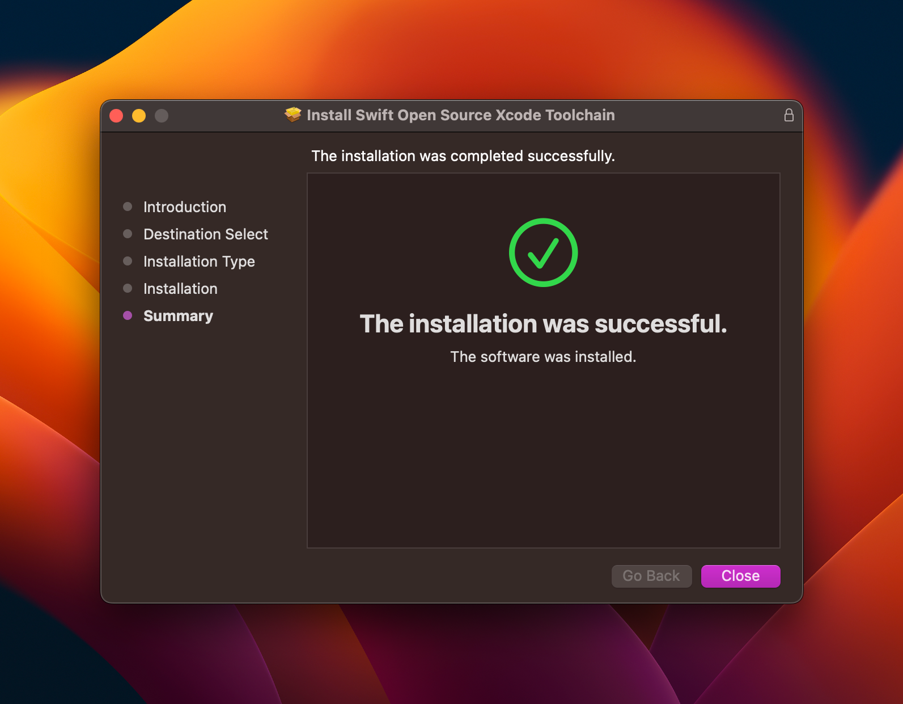Close the installer with red window button

coord(116,116)
